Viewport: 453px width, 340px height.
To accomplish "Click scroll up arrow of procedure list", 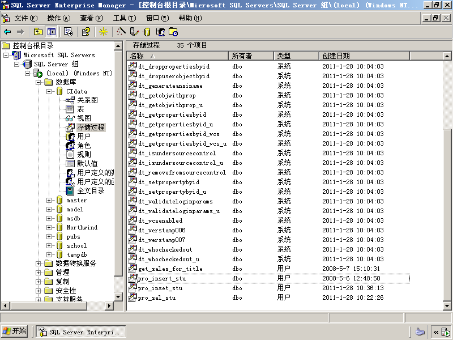I will coord(447,56).
